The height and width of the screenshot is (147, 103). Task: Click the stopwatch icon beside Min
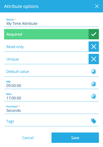click(x=94, y=84)
